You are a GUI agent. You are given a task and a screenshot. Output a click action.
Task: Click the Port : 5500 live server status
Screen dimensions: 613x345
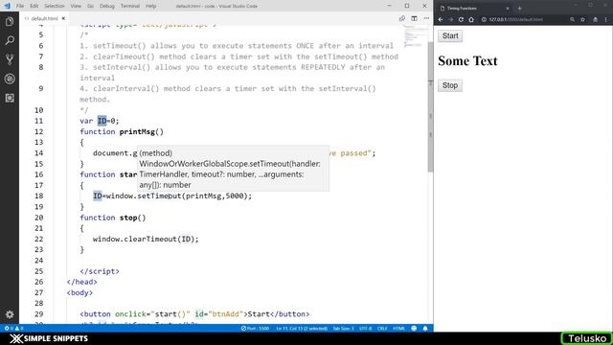coord(256,328)
